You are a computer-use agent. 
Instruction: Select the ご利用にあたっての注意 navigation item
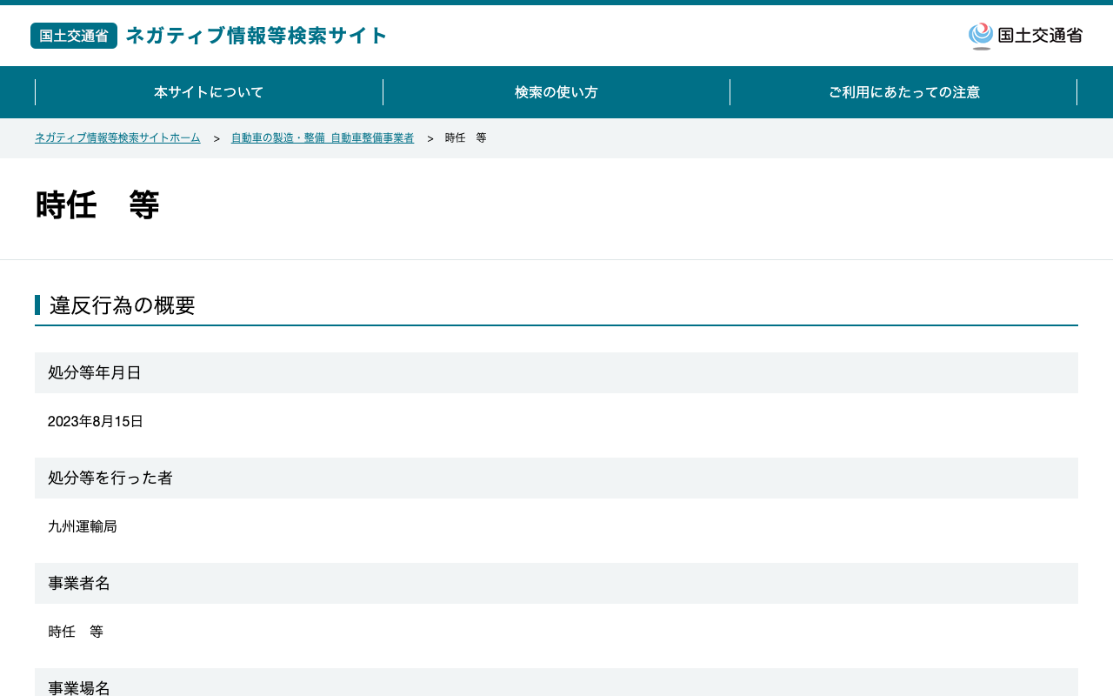tap(903, 92)
